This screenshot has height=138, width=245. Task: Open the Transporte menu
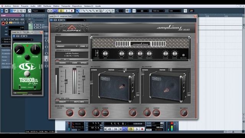65,6
